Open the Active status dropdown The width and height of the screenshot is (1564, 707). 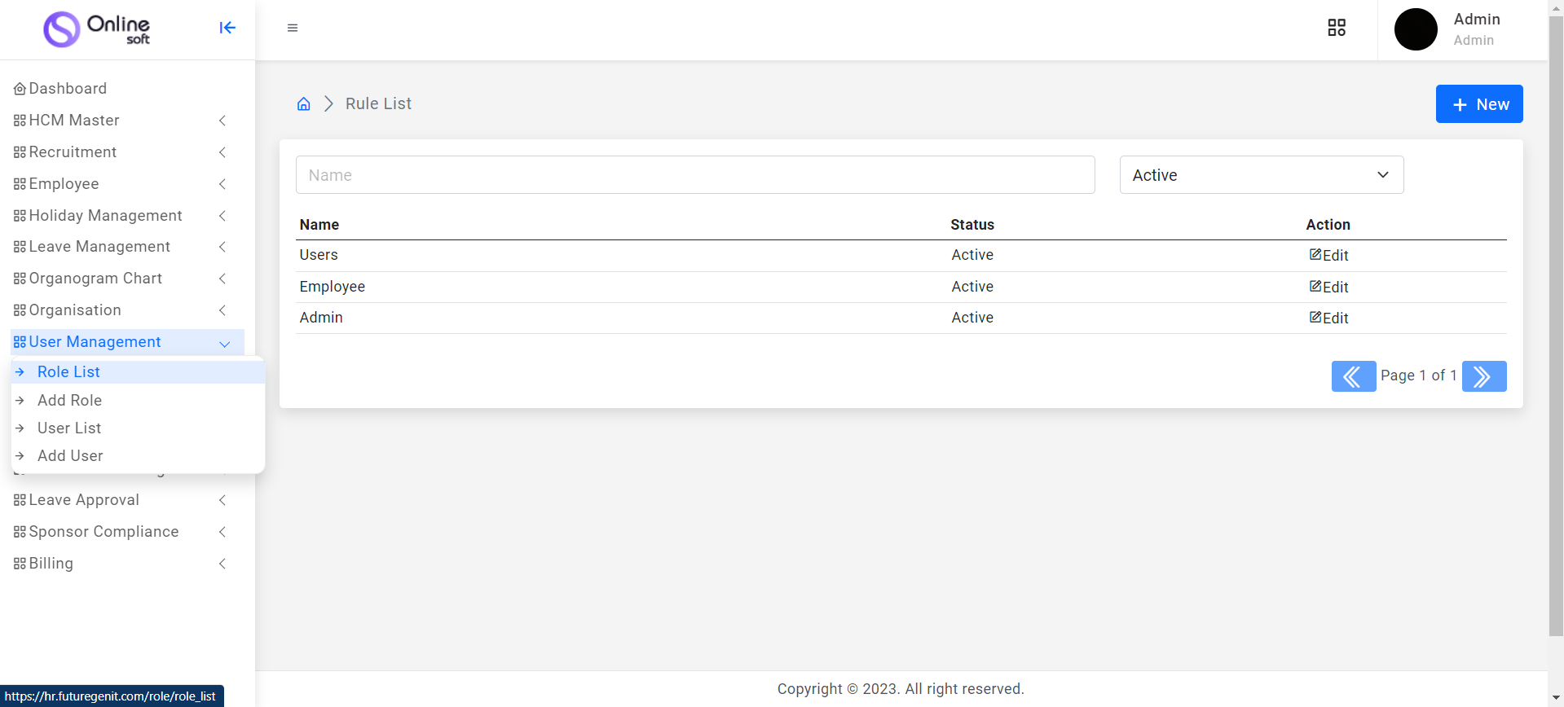[x=1261, y=175]
